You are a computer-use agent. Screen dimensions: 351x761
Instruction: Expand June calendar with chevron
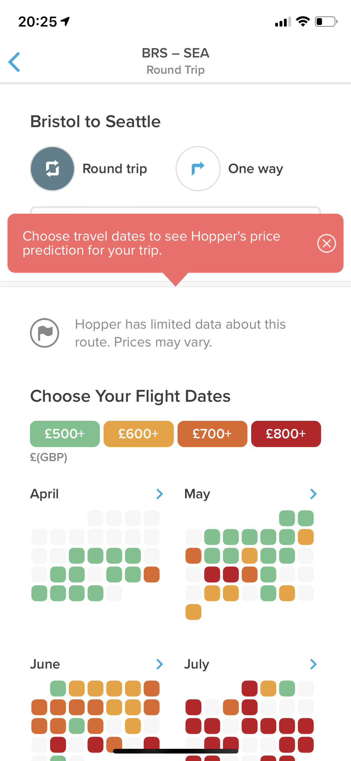(x=159, y=664)
